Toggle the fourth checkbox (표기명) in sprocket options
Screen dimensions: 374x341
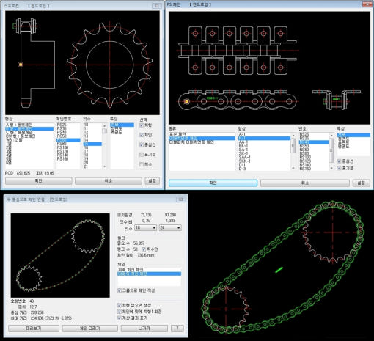pos(142,155)
